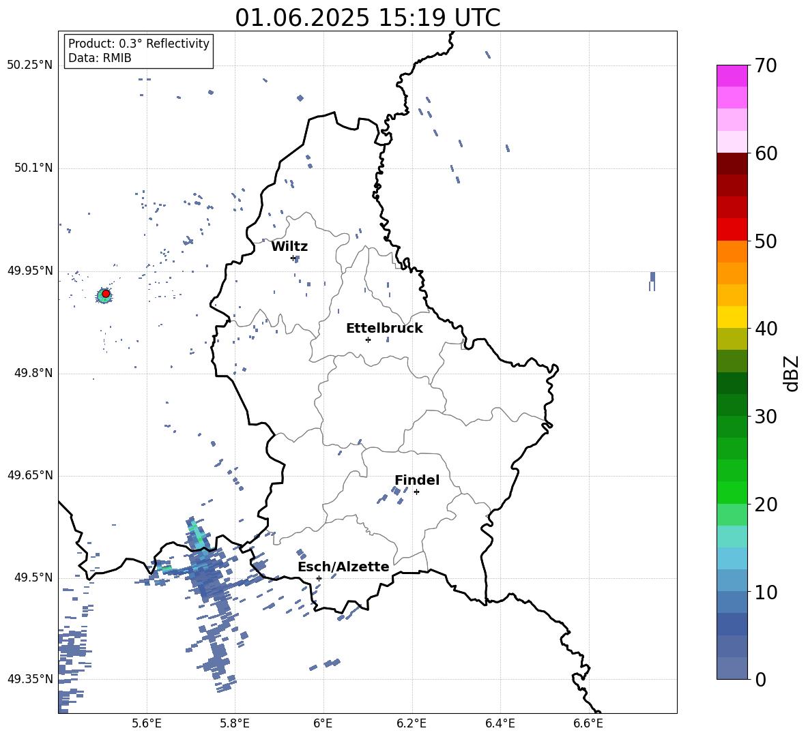Click the 49.35°N latitude label
Screen dimensions: 808x737
click(x=29, y=679)
